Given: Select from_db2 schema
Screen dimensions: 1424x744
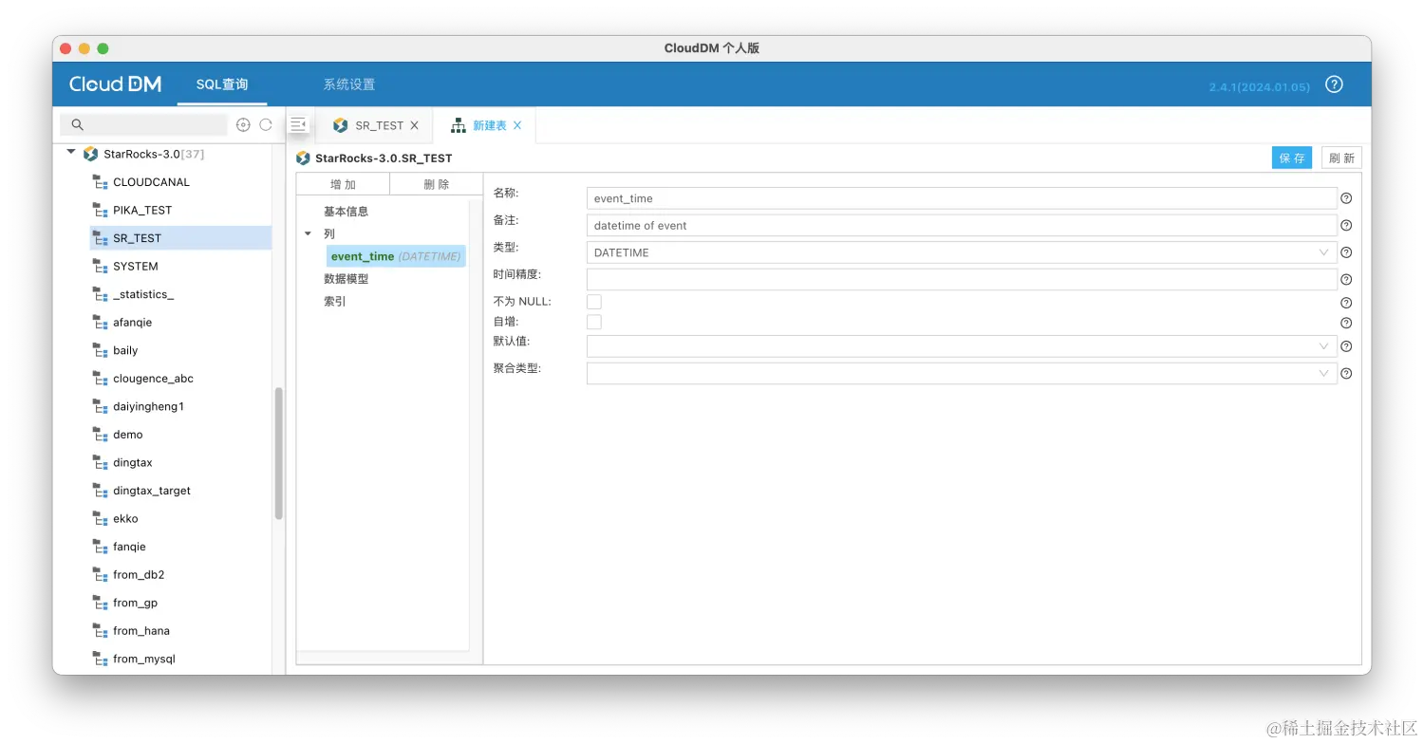Looking at the screenshot, I should pyautogui.click(x=139, y=575).
